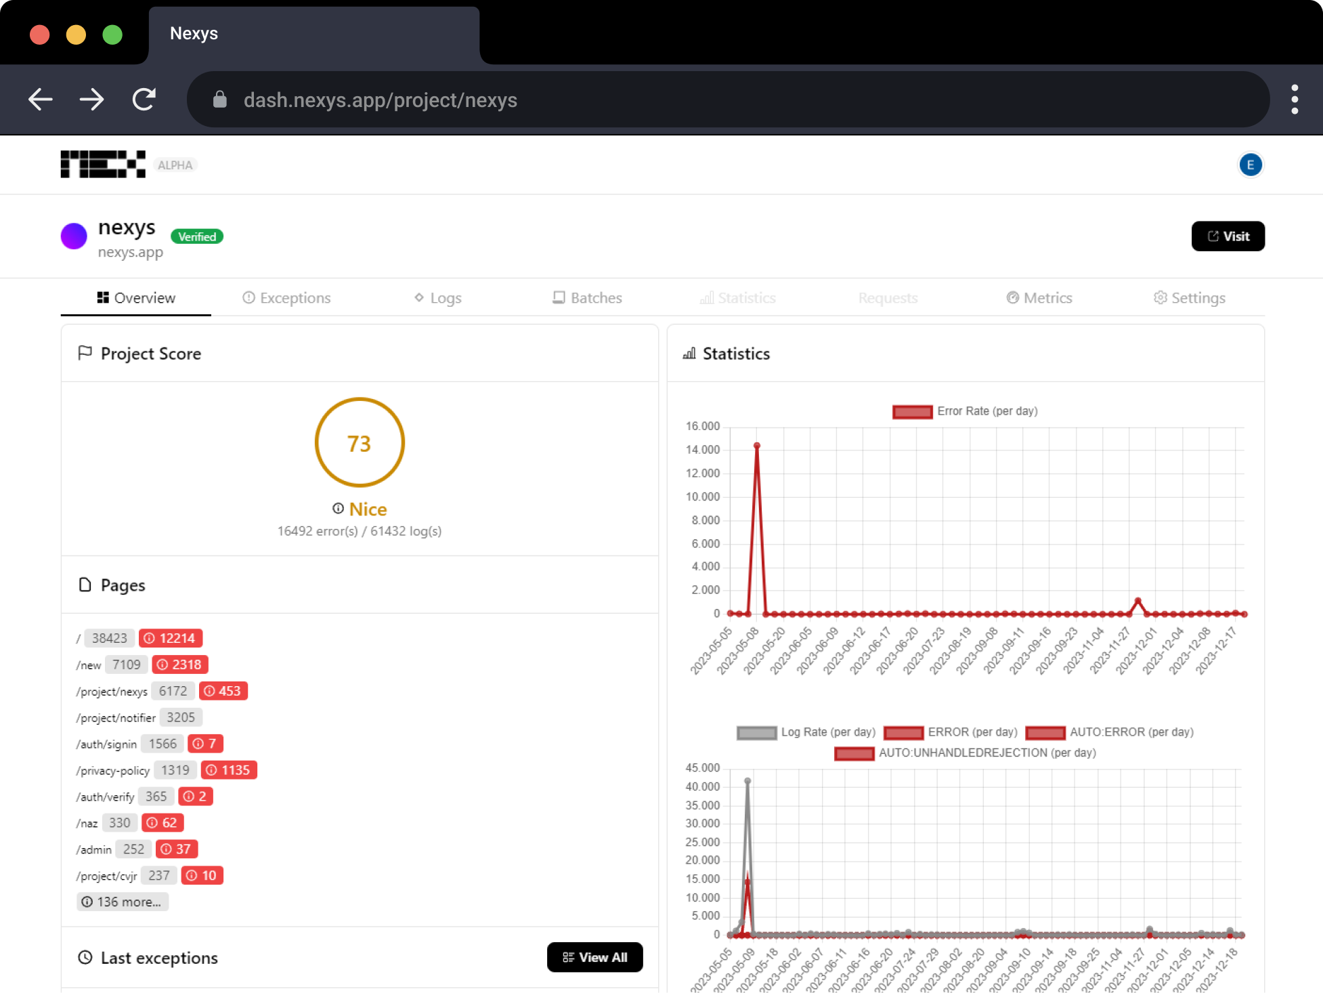Open error count 12214 for root page
1323x993 pixels.
(171, 638)
